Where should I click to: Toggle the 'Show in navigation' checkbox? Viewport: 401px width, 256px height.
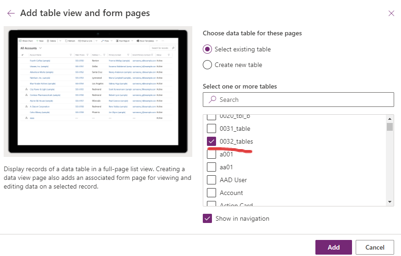coord(207,218)
